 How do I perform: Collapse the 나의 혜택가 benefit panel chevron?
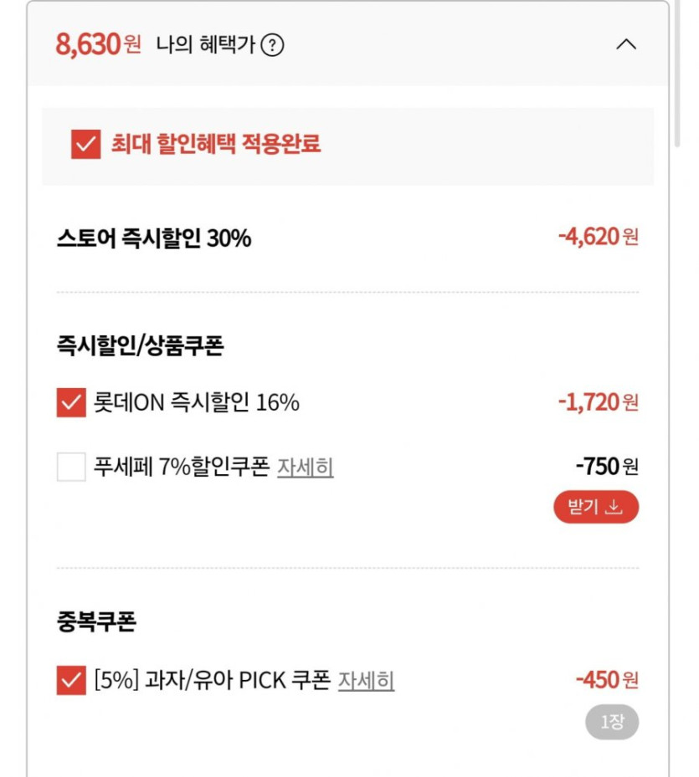point(626,44)
